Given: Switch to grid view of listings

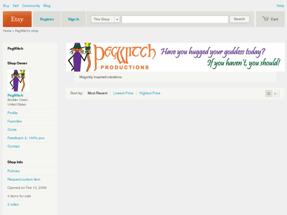Looking at the screenshot, I should click(x=268, y=93).
